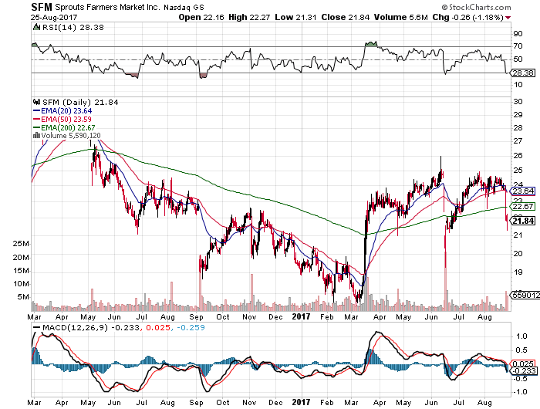Click the 23.64 price axis tag
The image size is (540, 409).
tap(524, 191)
